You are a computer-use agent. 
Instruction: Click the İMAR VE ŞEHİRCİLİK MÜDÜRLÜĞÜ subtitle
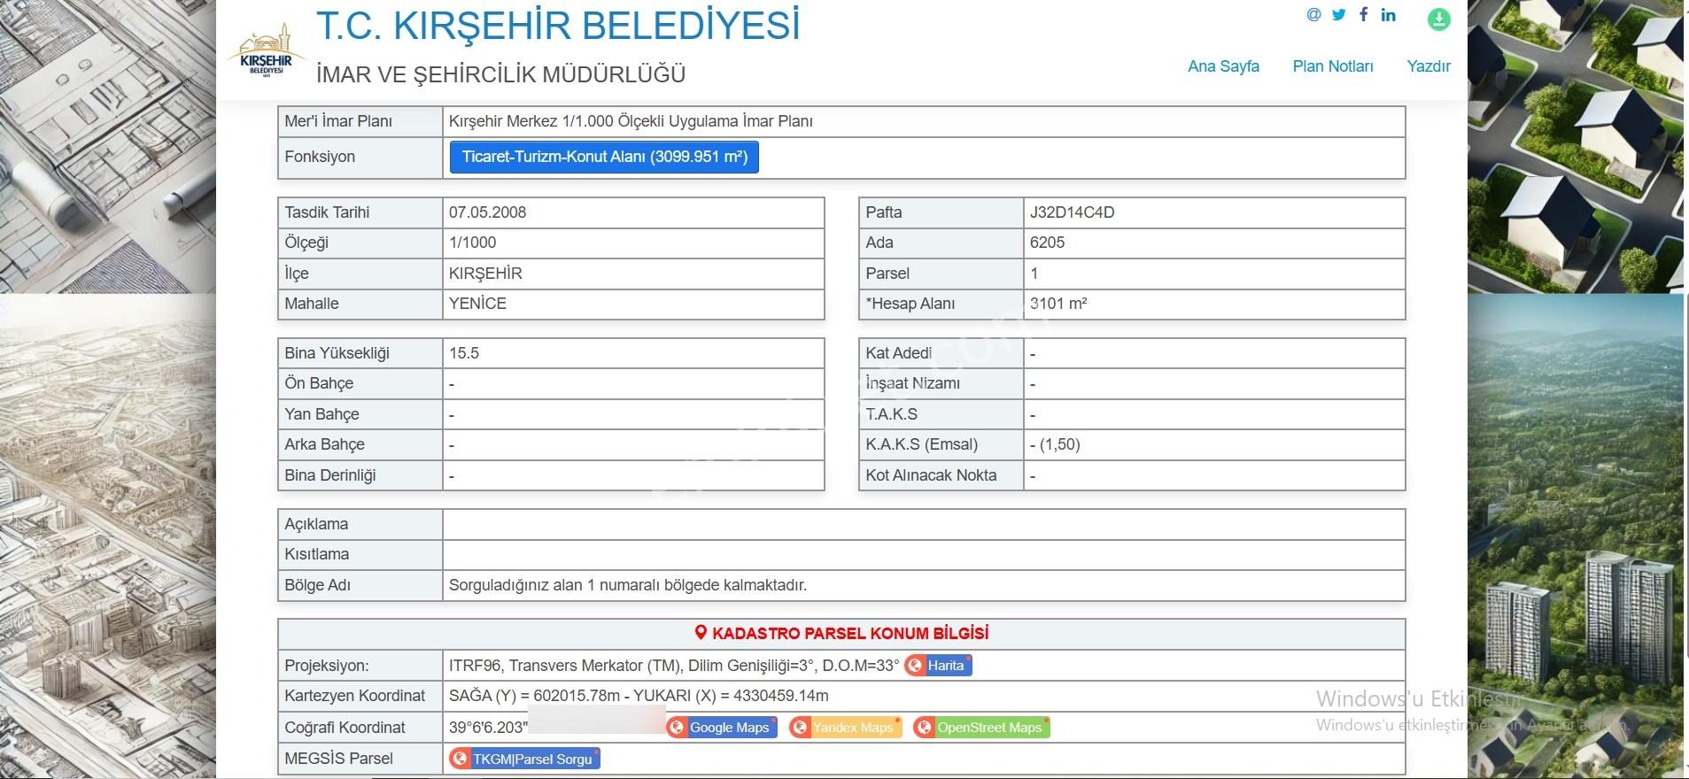tap(501, 74)
